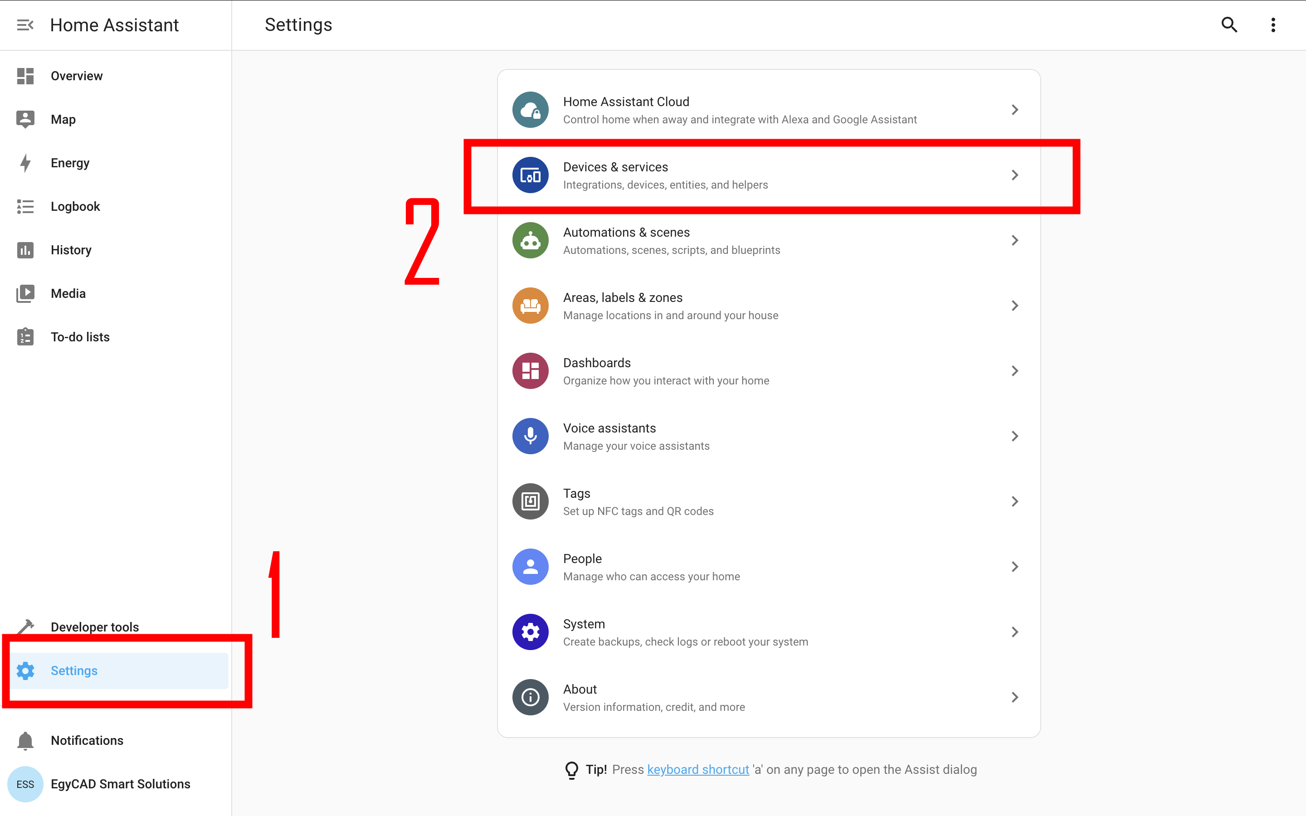Open Logbook in the sidebar

click(x=75, y=207)
